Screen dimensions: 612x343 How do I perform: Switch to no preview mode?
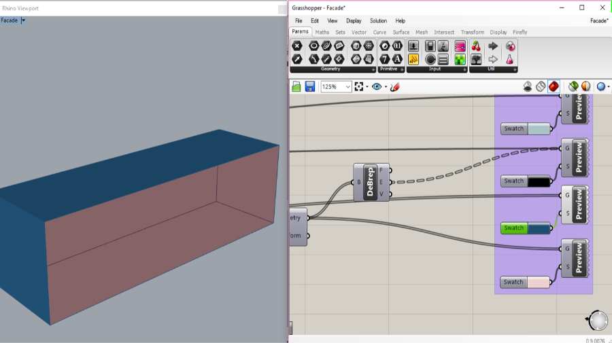(x=528, y=86)
